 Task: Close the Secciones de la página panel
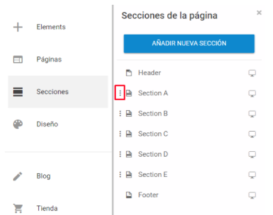(x=259, y=13)
